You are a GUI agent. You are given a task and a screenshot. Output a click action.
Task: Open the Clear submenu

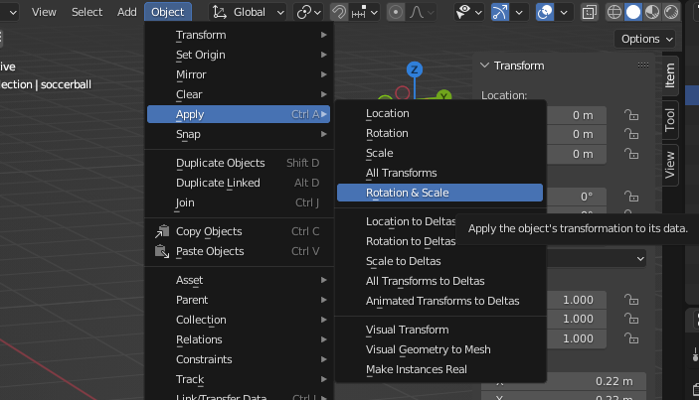click(239, 94)
